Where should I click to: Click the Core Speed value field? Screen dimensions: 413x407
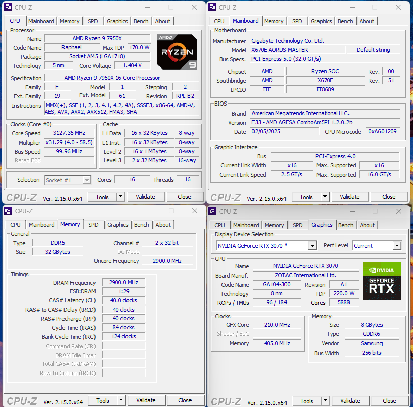click(69, 133)
